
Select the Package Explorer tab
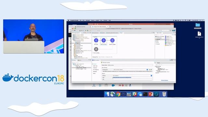[76, 33]
